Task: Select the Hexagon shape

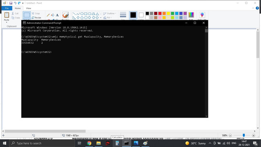Action: (x=86, y=18)
